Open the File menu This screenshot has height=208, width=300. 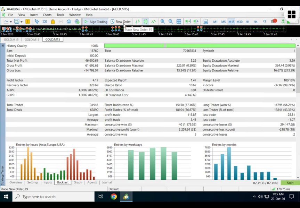10,15
